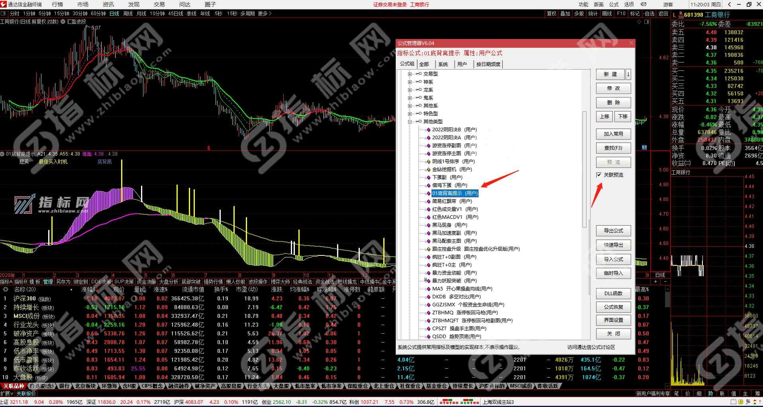Image resolution: width=763 pixels, height=407 pixels.
Task: Click the 多股 multi-stock view icon
Action: point(579,13)
